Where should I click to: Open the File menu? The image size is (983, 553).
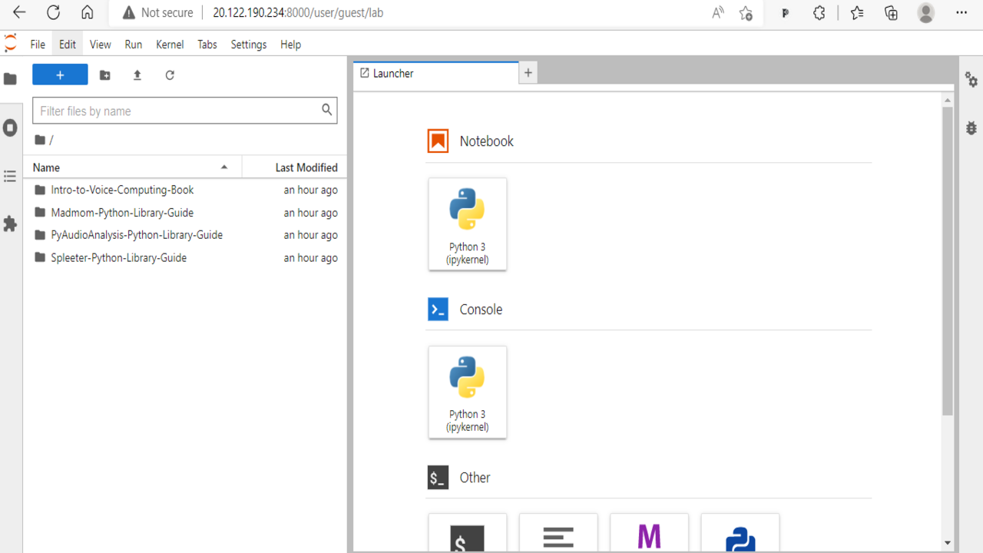pos(38,45)
